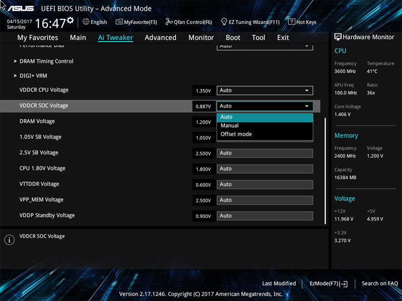402x301 pixels.
Task: Click the 0.600V value box
Action: tap(204, 185)
